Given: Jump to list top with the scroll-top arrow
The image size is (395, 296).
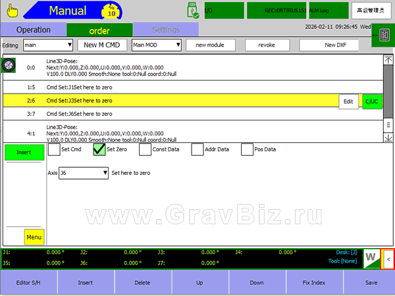Looking at the screenshot, I should coord(388,60).
